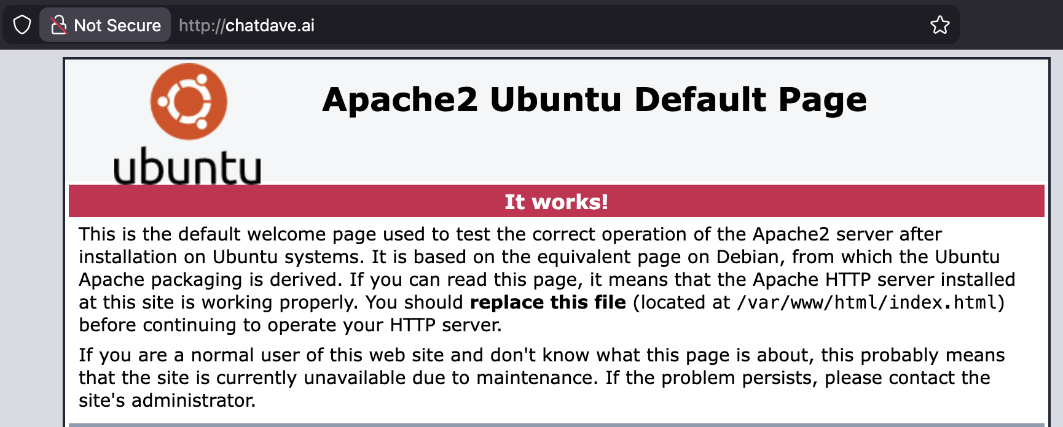Click the orange Ubuntu circle logo
The image size is (1063, 427).
coord(189,102)
